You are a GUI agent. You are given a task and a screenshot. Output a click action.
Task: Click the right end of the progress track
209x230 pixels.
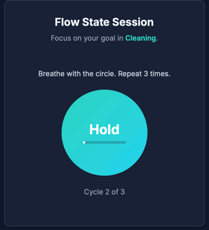pyautogui.click(x=125, y=142)
